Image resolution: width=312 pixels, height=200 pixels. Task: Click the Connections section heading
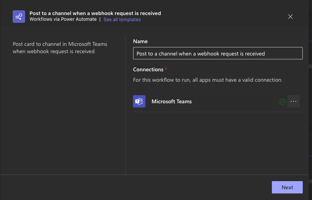point(148,69)
